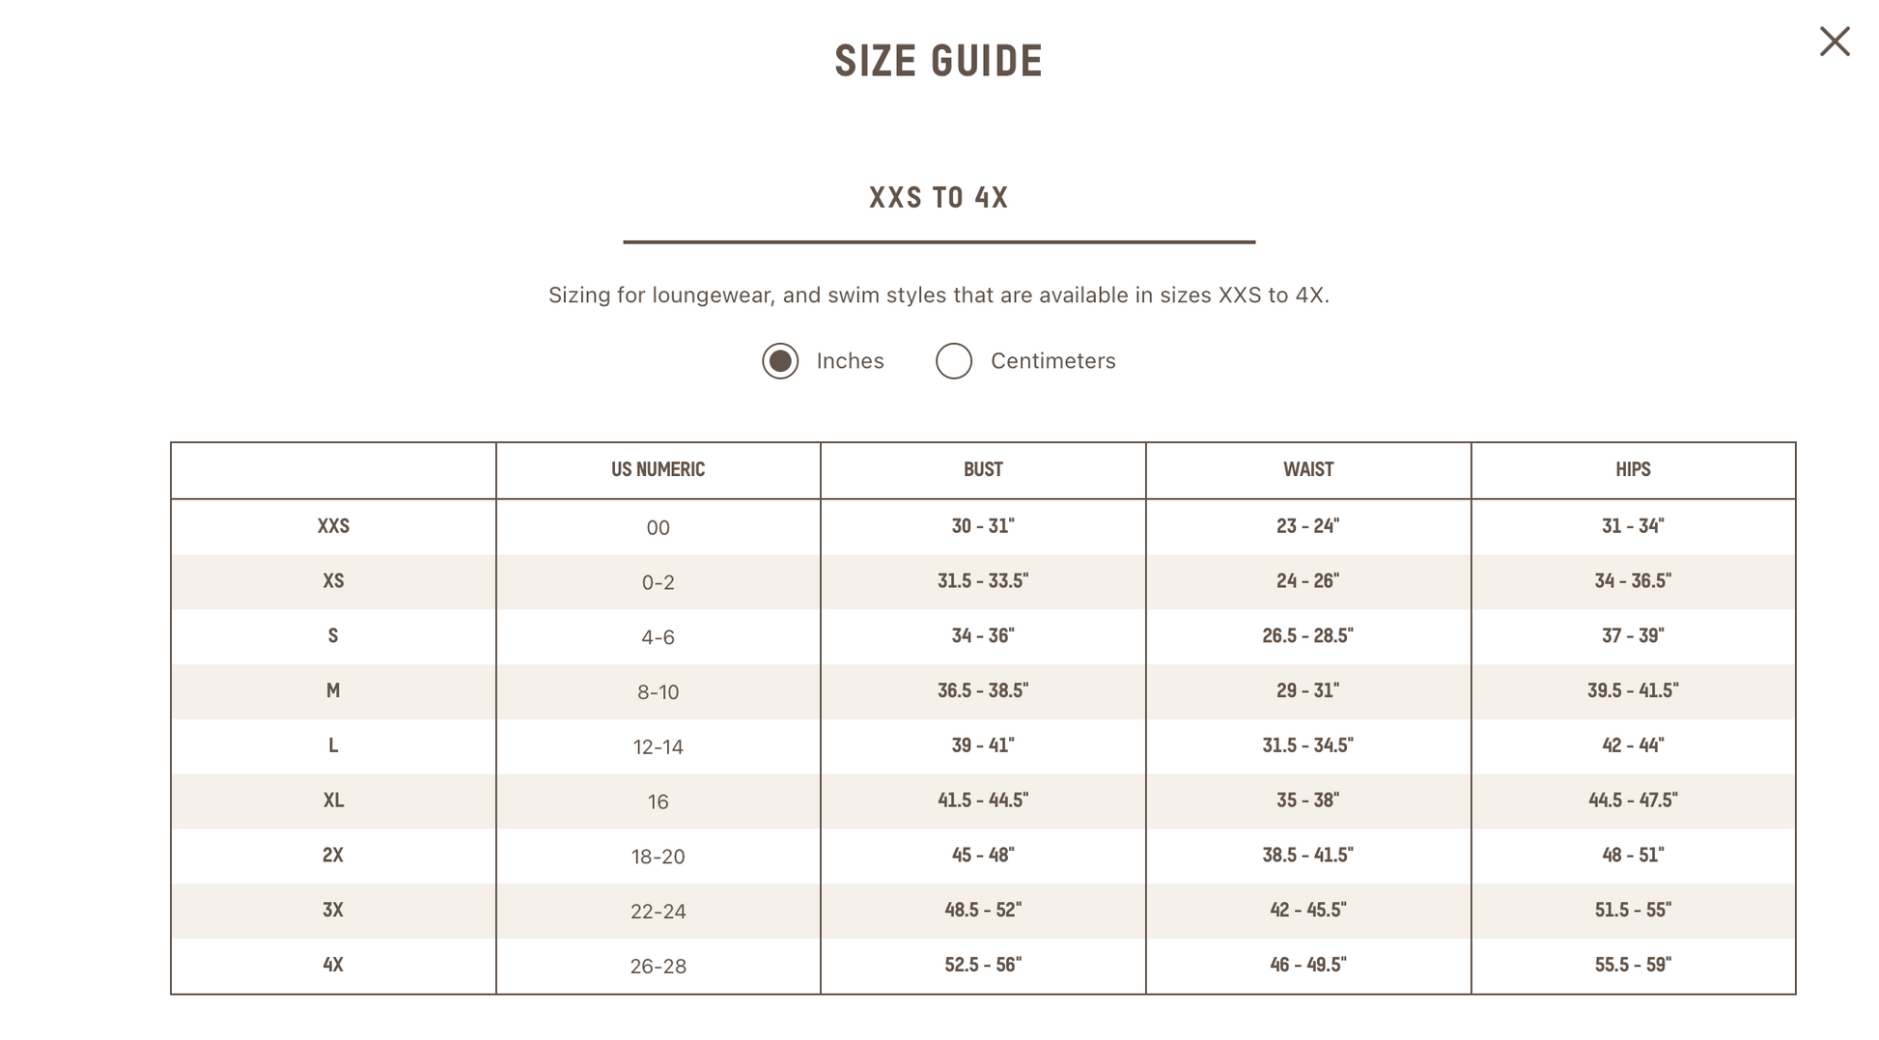The width and height of the screenshot is (1879, 1040).
Task: Select the XL size row label
Action: (x=333, y=801)
